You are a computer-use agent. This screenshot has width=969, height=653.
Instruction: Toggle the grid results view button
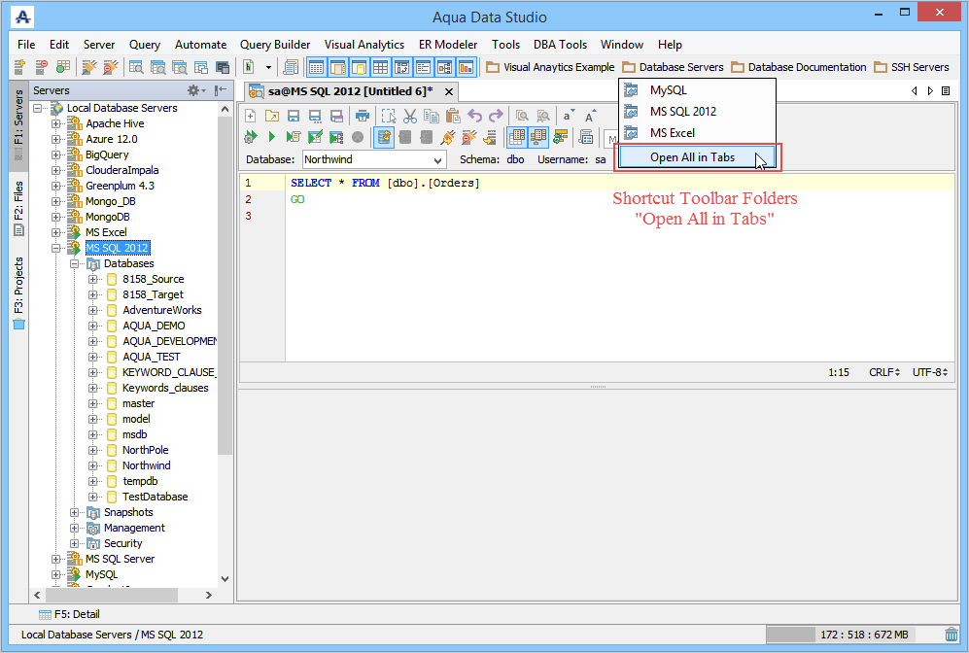pyautogui.click(x=517, y=137)
